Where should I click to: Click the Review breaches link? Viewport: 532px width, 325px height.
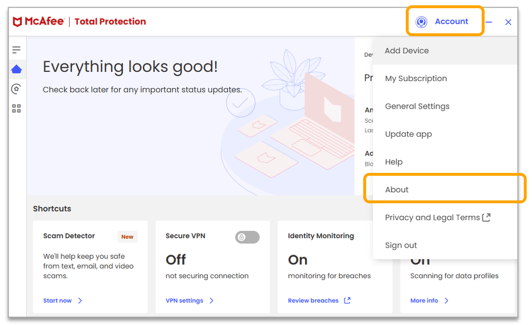pyautogui.click(x=313, y=300)
